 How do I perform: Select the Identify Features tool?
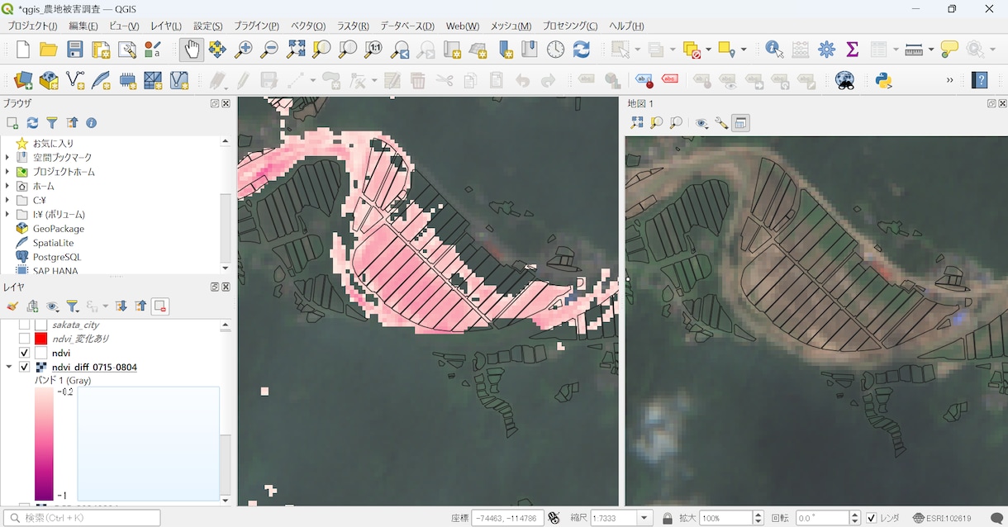click(774, 50)
